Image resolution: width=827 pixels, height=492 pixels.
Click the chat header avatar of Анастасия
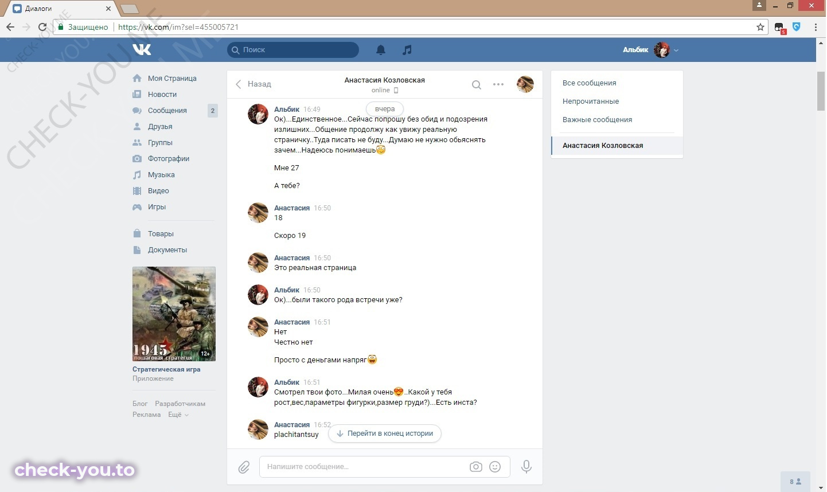coord(525,84)
